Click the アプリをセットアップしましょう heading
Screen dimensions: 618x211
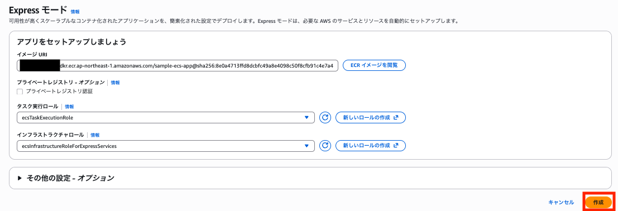click(71, 42)
